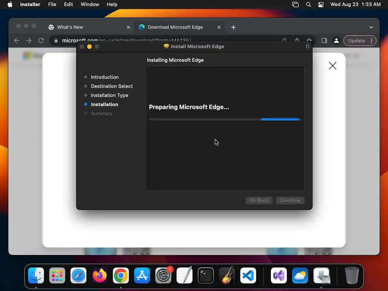Open the File menu
Viewport: 388px width, 291px height.
tap(52, 4)
